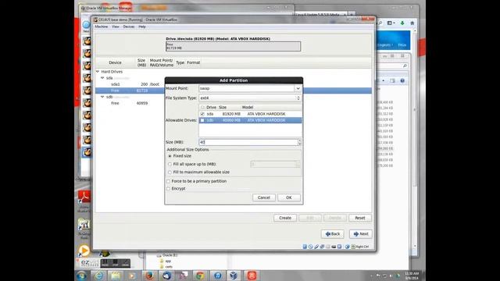Click the Next button
The width and height of the screenshot is (500, 281).
(361, 234)
